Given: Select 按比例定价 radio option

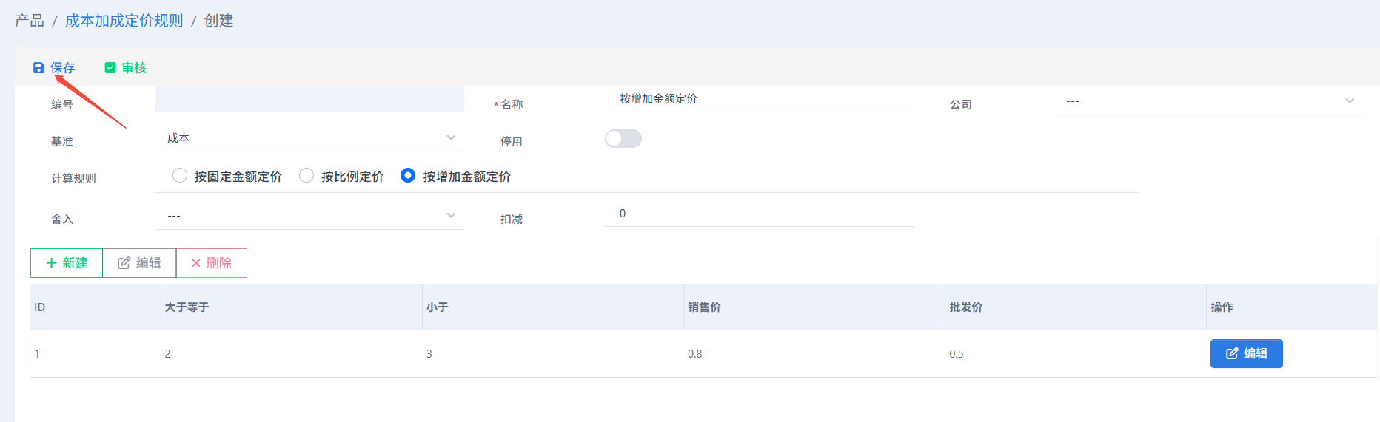Looking at the screenshot, I should point(307,176).
